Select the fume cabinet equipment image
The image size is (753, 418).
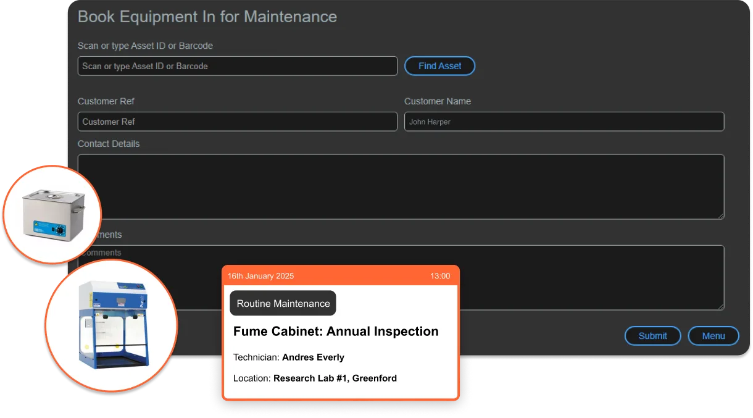click(x=111, y=325)
